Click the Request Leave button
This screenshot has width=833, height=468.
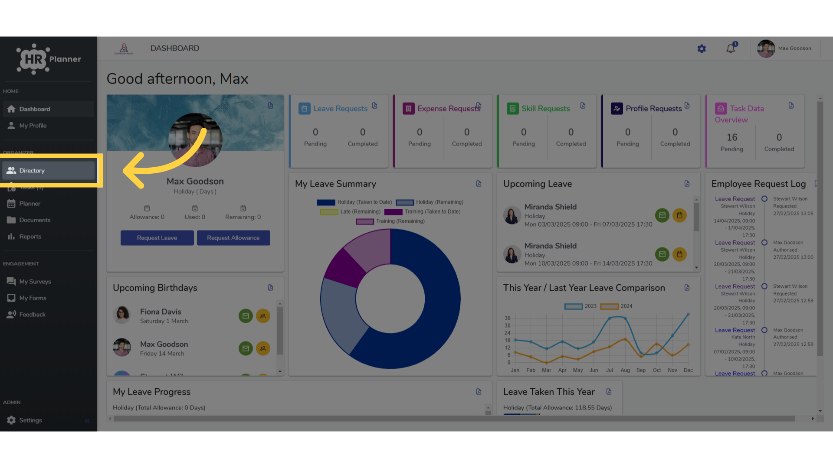click(157, 238)
